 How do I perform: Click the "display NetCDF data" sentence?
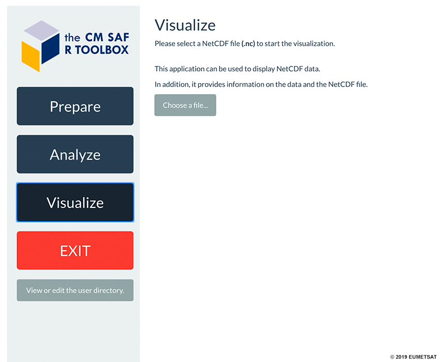(238, 69)
